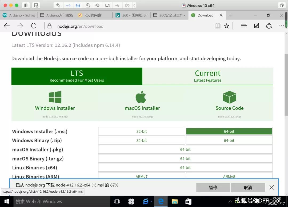This screenshot has height=207, width=288.
Task: Click the VM user account icon
Action: coord(88,5)
